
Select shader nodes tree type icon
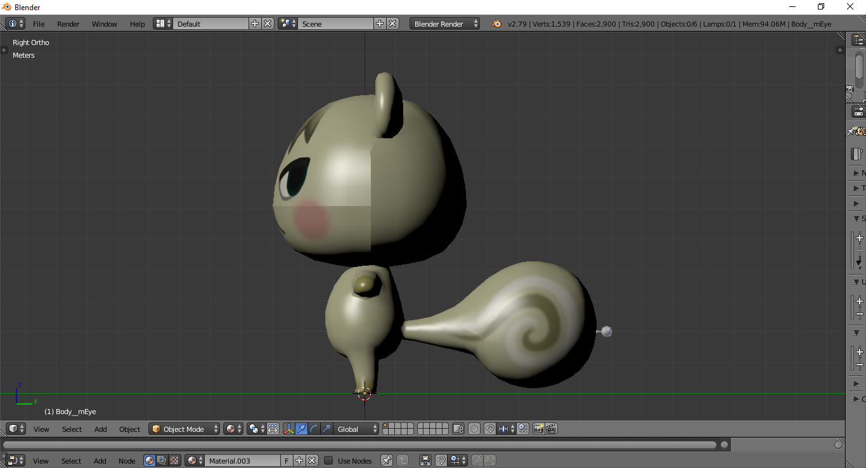150,461
